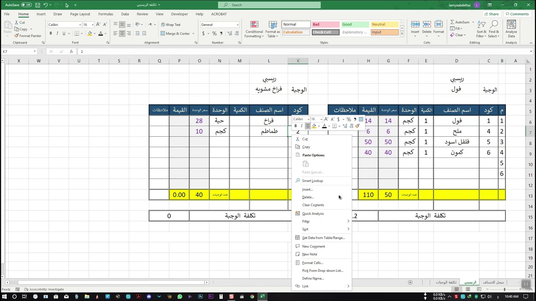The width and height of the screenshot is (536, 301).
Task: Open Sort & Filter menu
Action: [482, 29]
